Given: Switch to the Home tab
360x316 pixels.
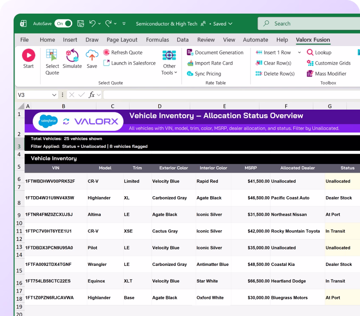Looking at the screenshot, I should 47,40.
